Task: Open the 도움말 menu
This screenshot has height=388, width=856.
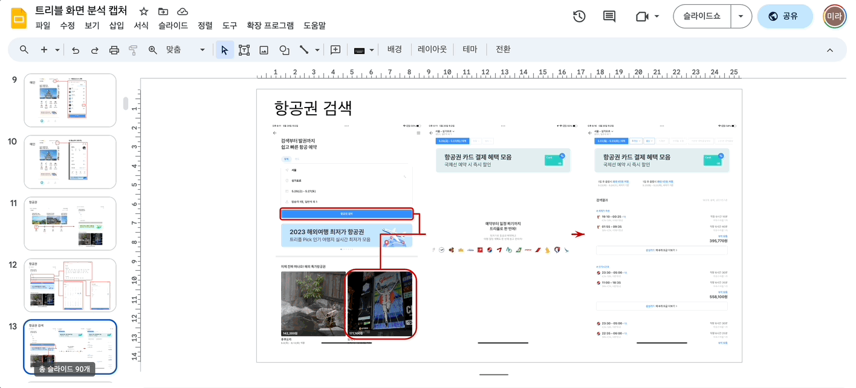Action: (x=314, y=25)
